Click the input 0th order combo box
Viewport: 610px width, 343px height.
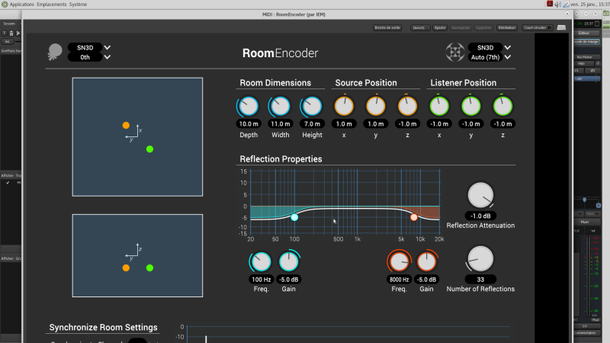(85, 57)
